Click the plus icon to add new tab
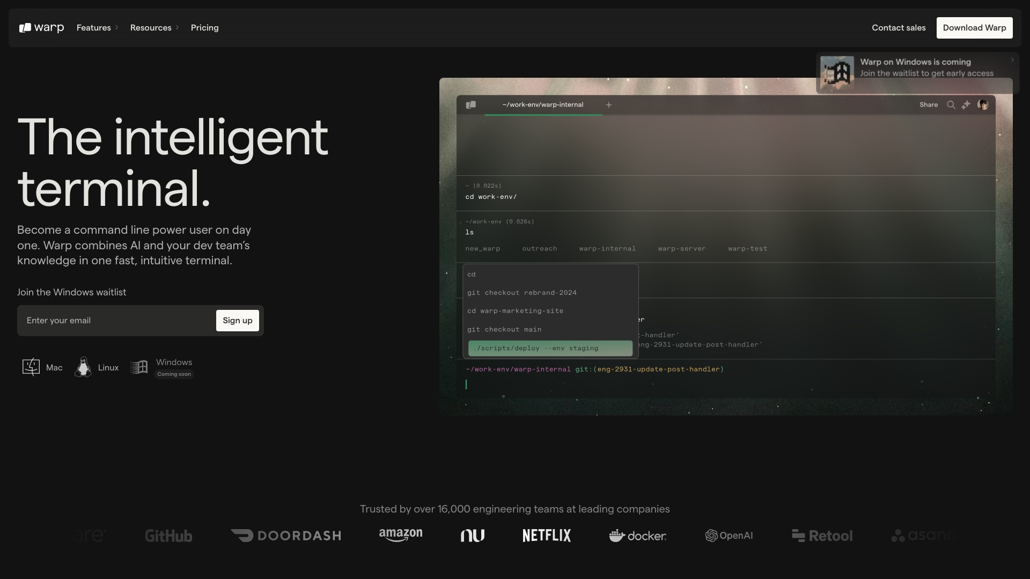Viewport: 1030px width, 579px height. (x=609, y=105)
